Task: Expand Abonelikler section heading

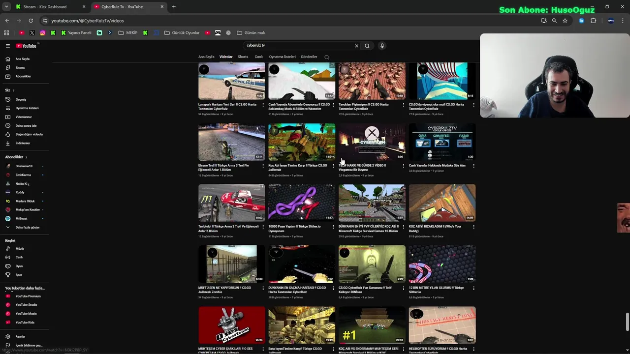Action: [16, 157]
